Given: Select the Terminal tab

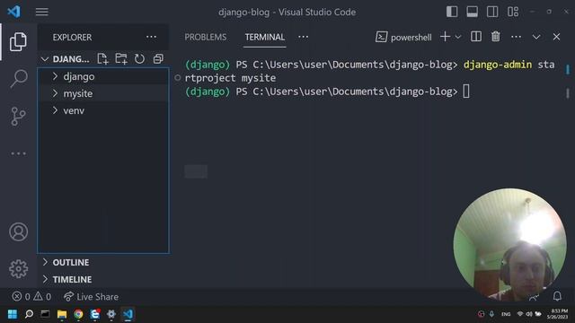Looking at the screenshot, I should (265, 37).
